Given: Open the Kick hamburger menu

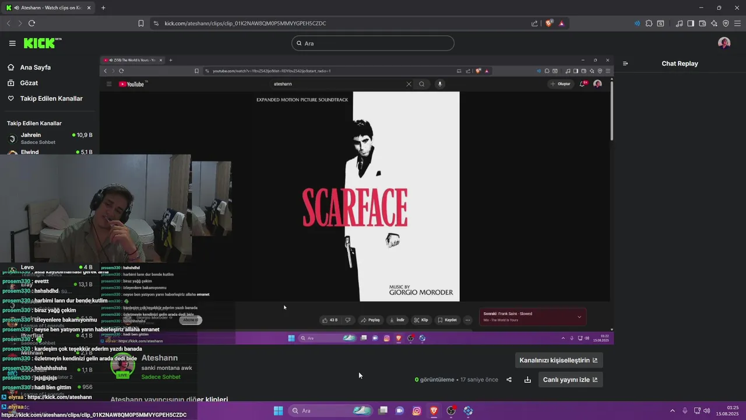Looking at the screenshot, I should (x=12, y=43).
